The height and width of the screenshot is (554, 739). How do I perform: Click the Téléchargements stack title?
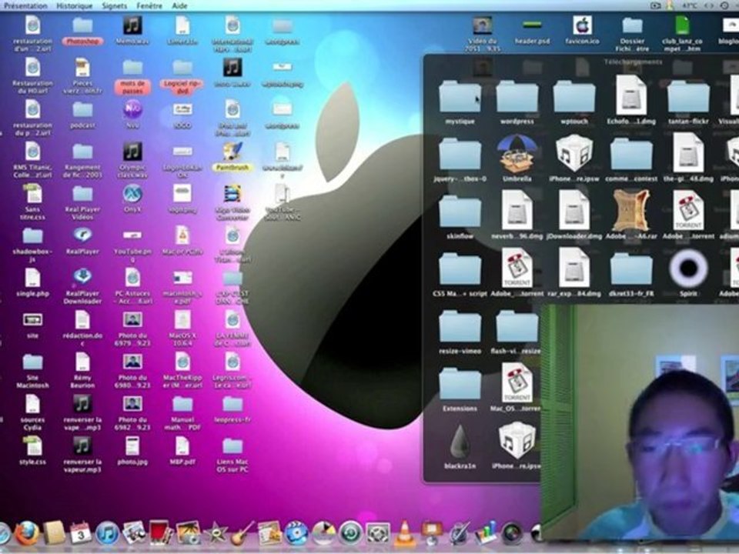[x=633, y=62]
